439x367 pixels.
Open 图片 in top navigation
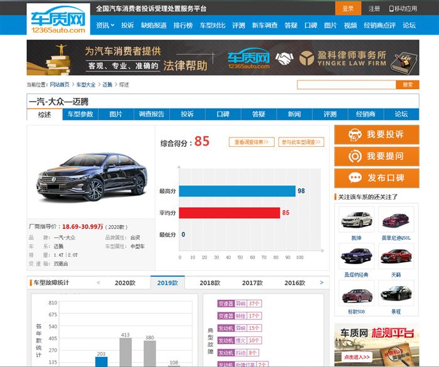(331, 25)
